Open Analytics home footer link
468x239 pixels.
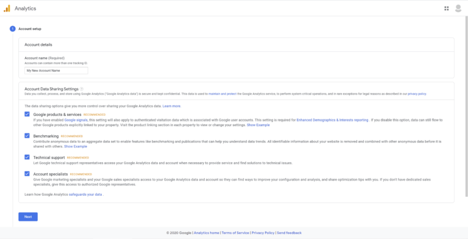pos(207,233)
